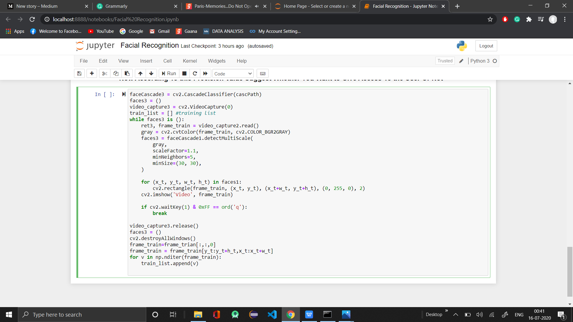This screenshot has height=322, width=573.
Task: Open the command palette keyboard icon
Action: click(x=263, y=74)
